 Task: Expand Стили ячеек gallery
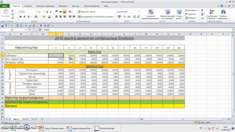point(179,14)
